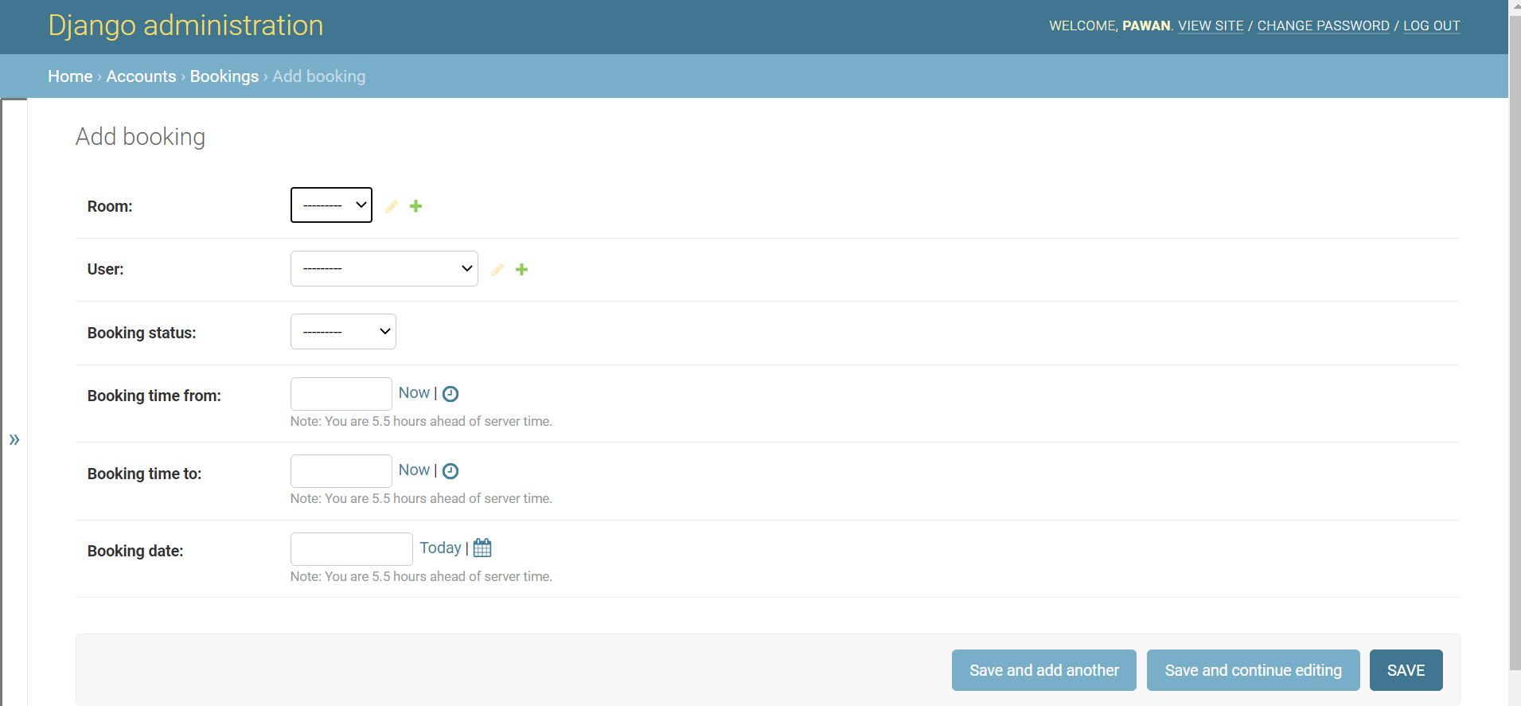
Task: Add a new room with the green plus
Action: click(x=415, y=206)
